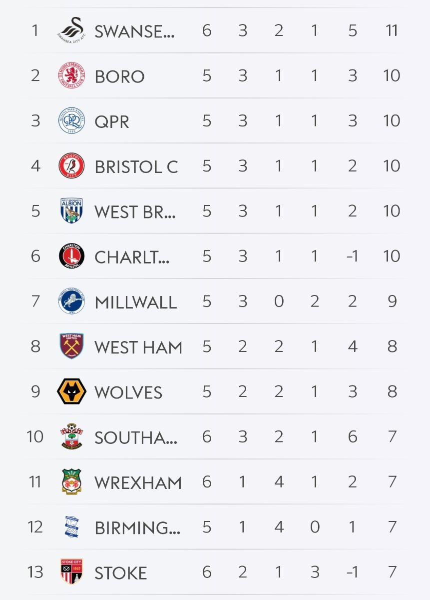Select the West Brom Albion badge
This screenshot has width=430, height=600.
point(71,211)
